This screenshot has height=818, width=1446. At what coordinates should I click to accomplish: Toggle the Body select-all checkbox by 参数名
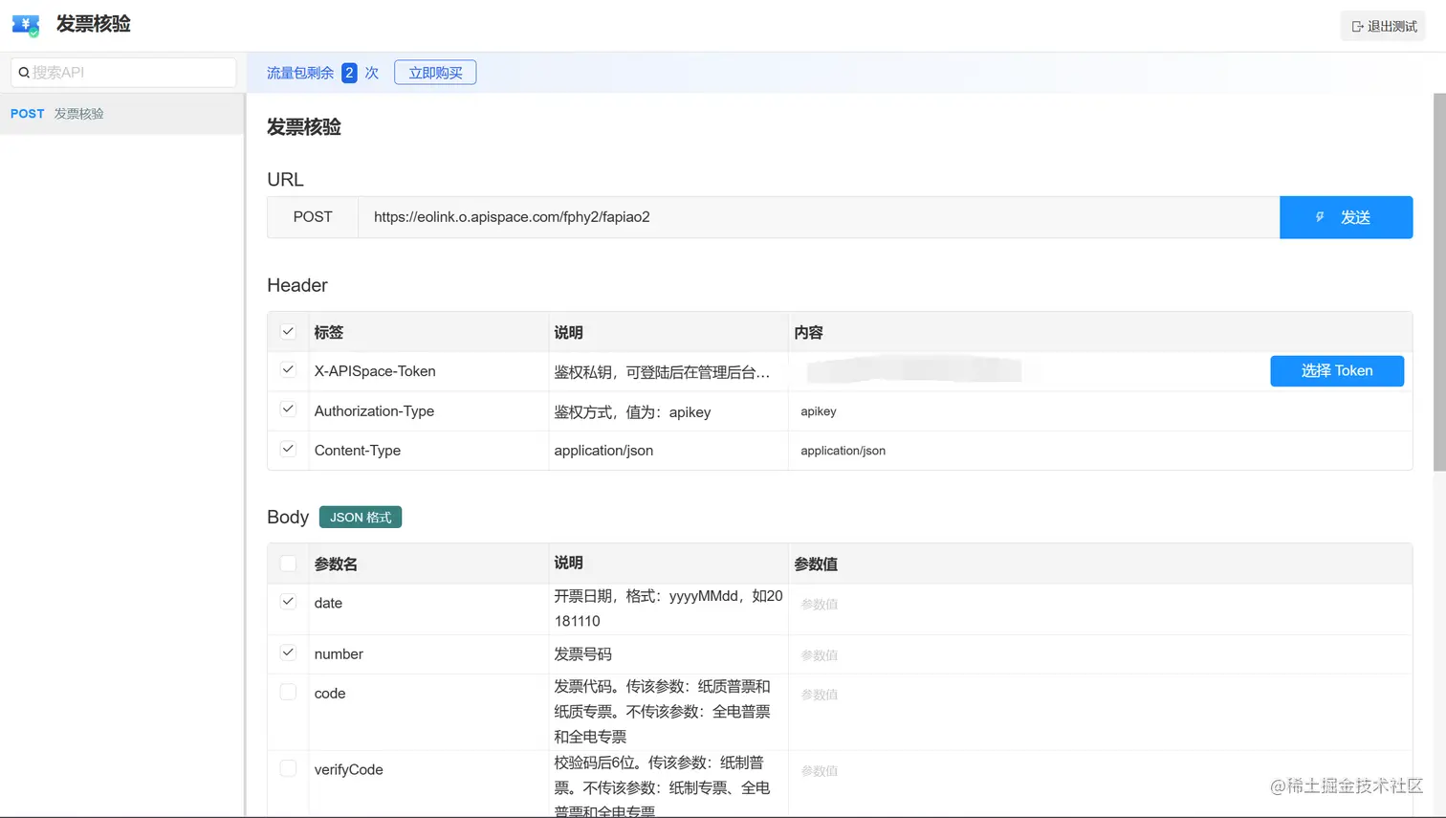coord(288,563)
